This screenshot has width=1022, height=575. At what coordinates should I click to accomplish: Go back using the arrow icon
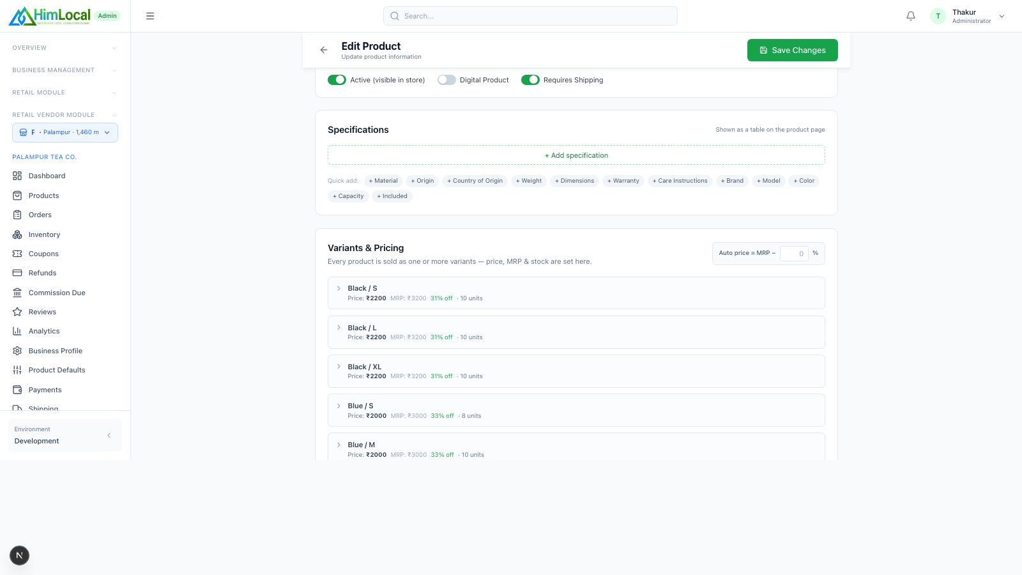pyautogui.click(x=324, y=50)
